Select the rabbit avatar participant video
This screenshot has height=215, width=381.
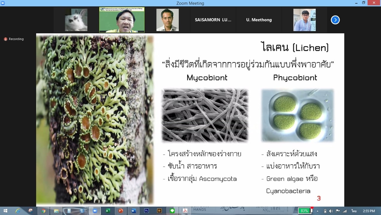76,20
